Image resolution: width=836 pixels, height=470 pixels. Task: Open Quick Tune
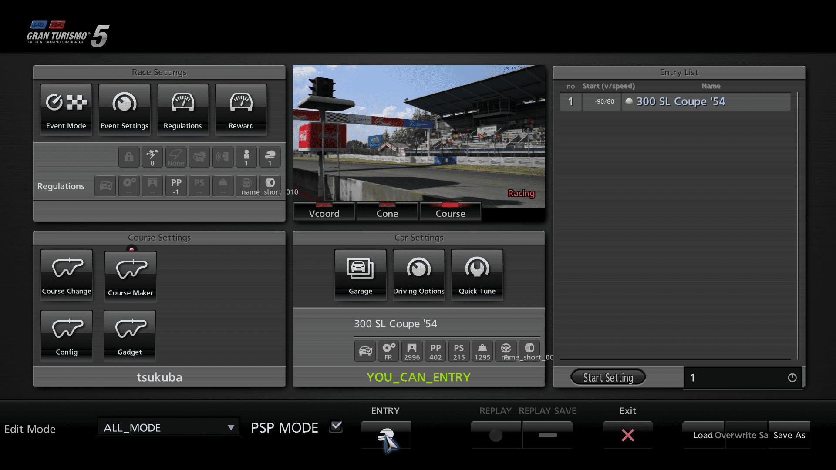pyautogui.click(x=477, y=275)
